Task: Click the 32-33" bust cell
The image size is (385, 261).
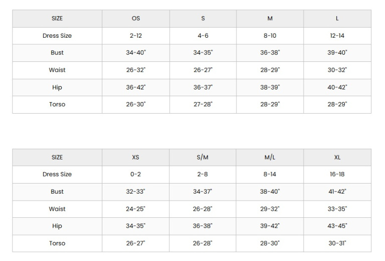Action: [136, 192]
